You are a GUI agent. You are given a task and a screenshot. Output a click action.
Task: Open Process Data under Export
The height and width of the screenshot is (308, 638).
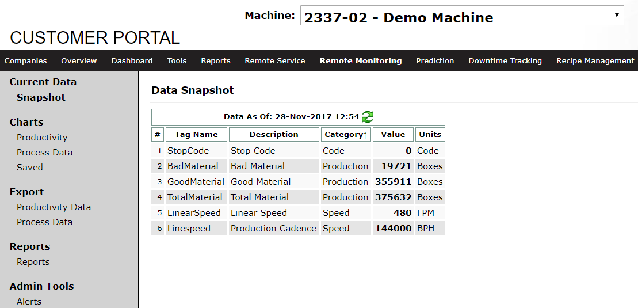44,222
